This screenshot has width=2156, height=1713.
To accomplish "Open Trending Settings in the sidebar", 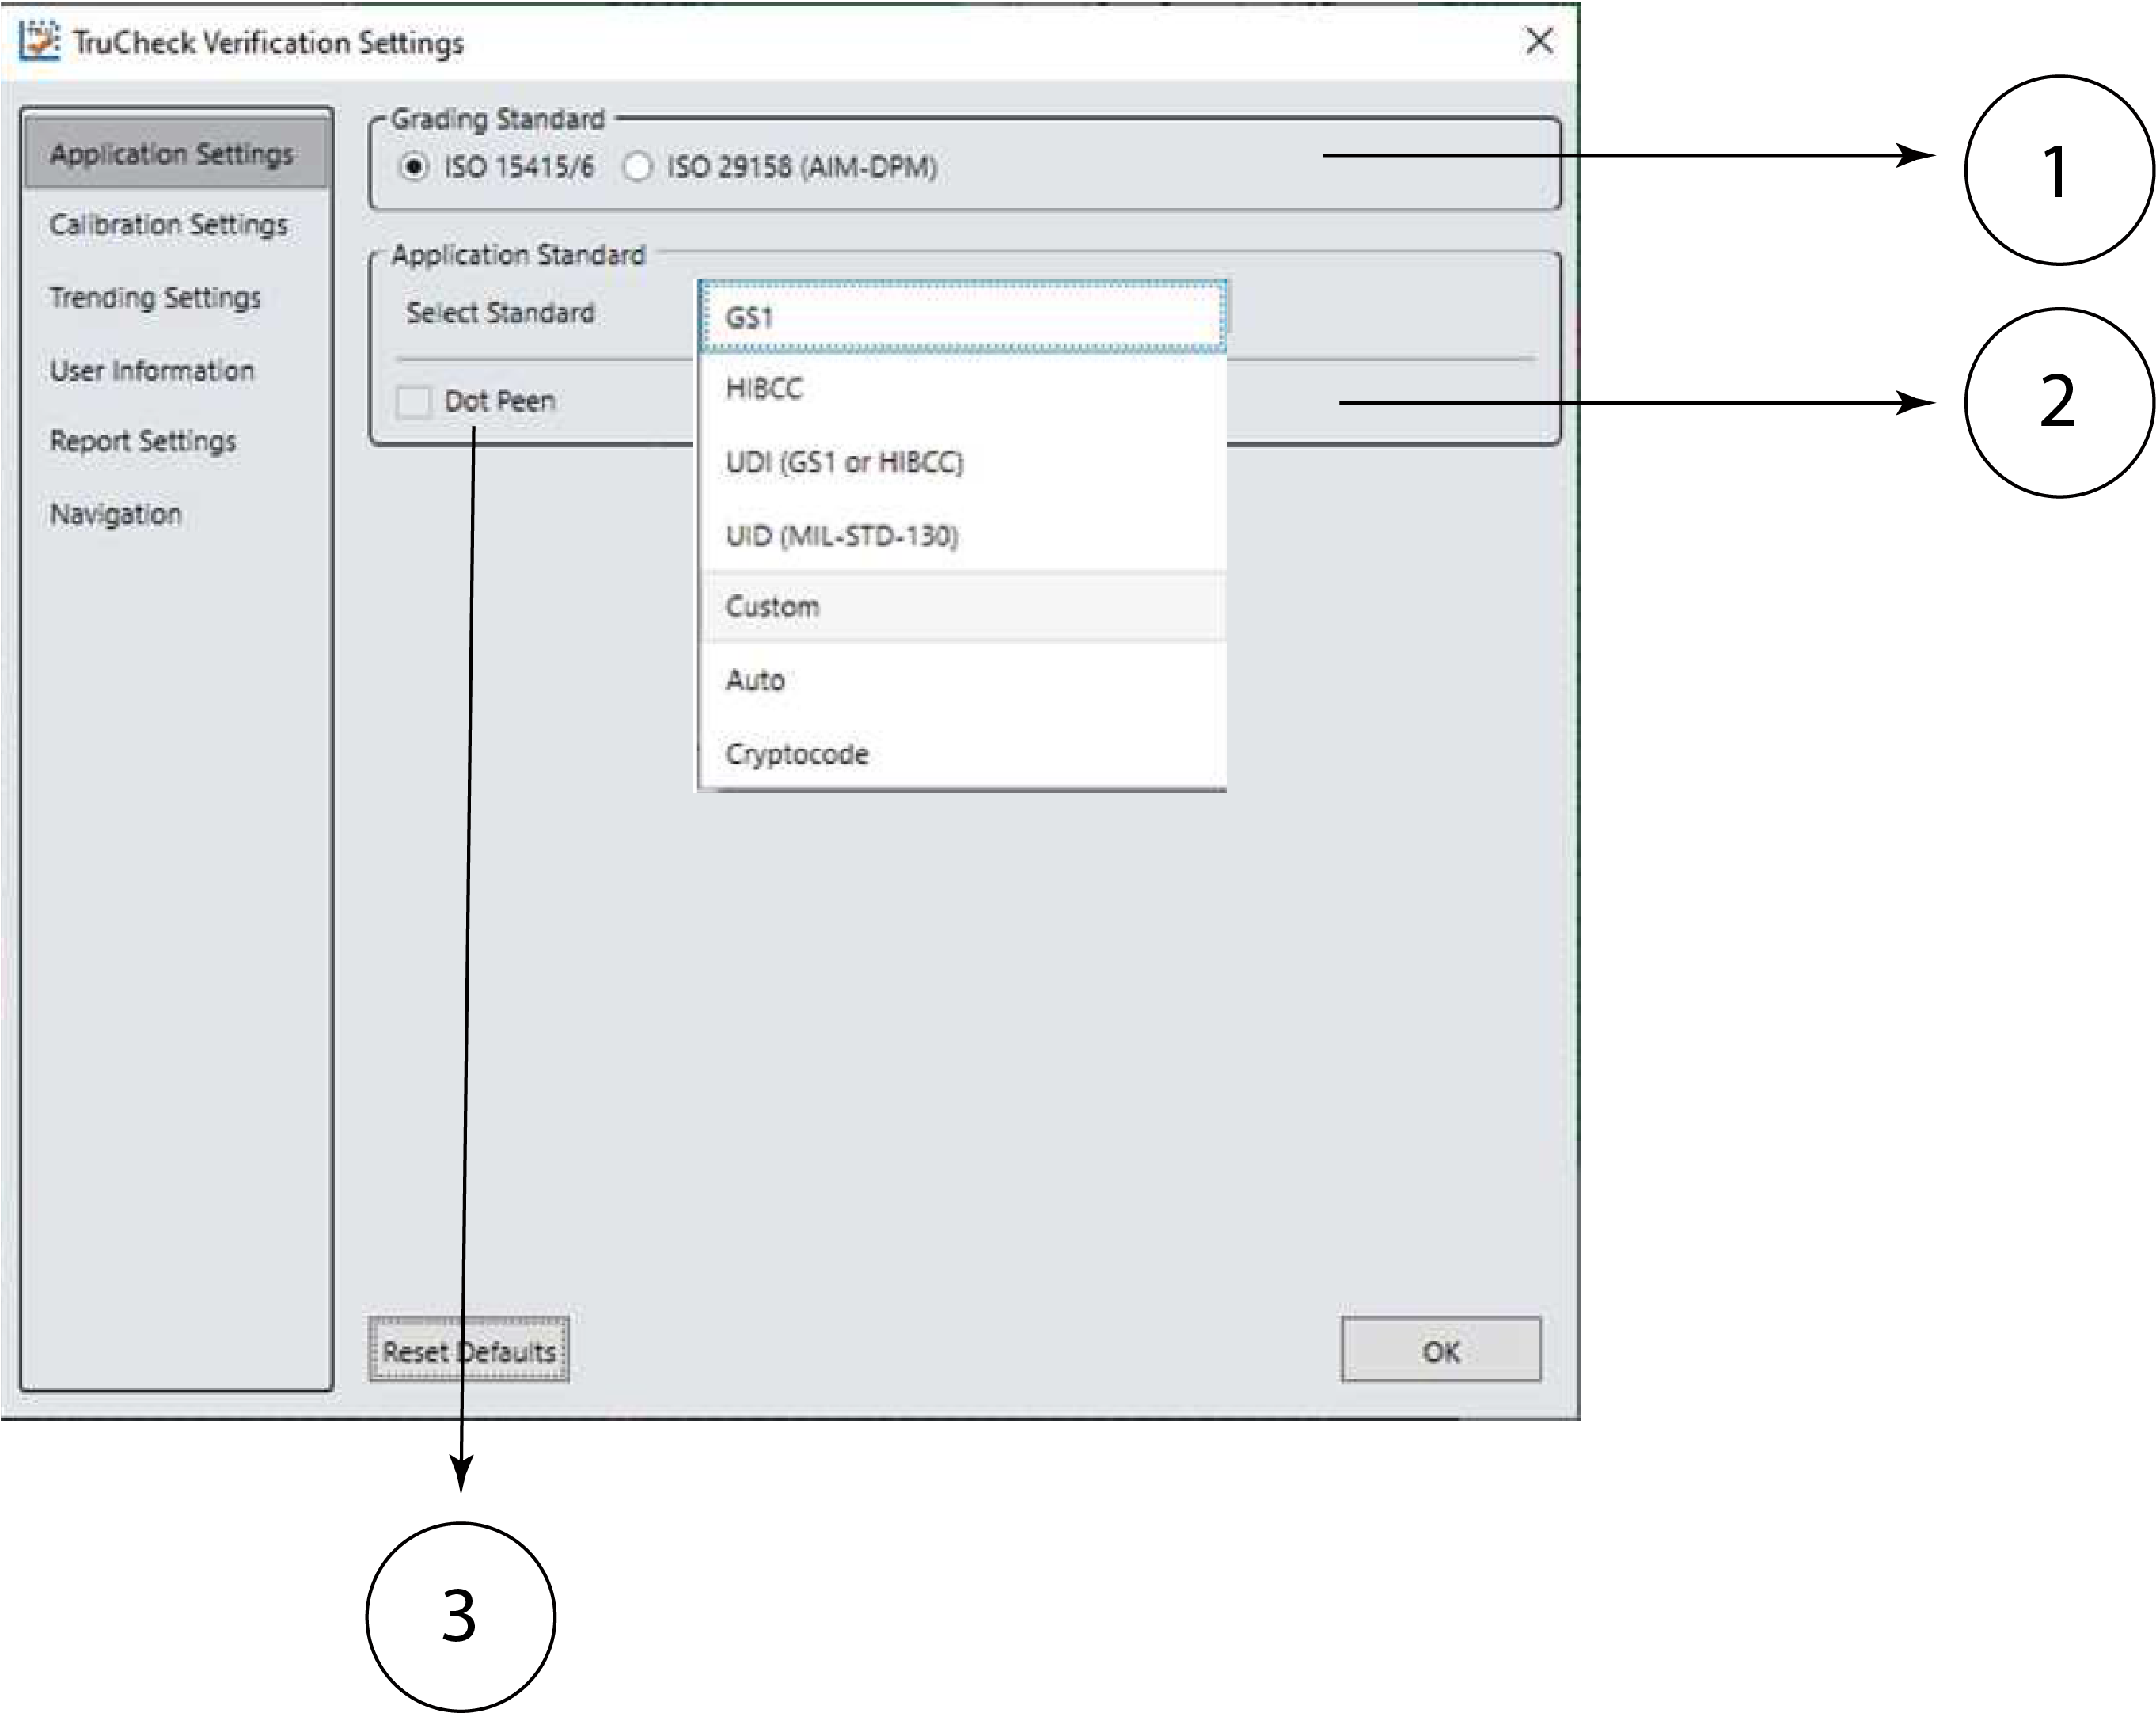I will [155, 298].
